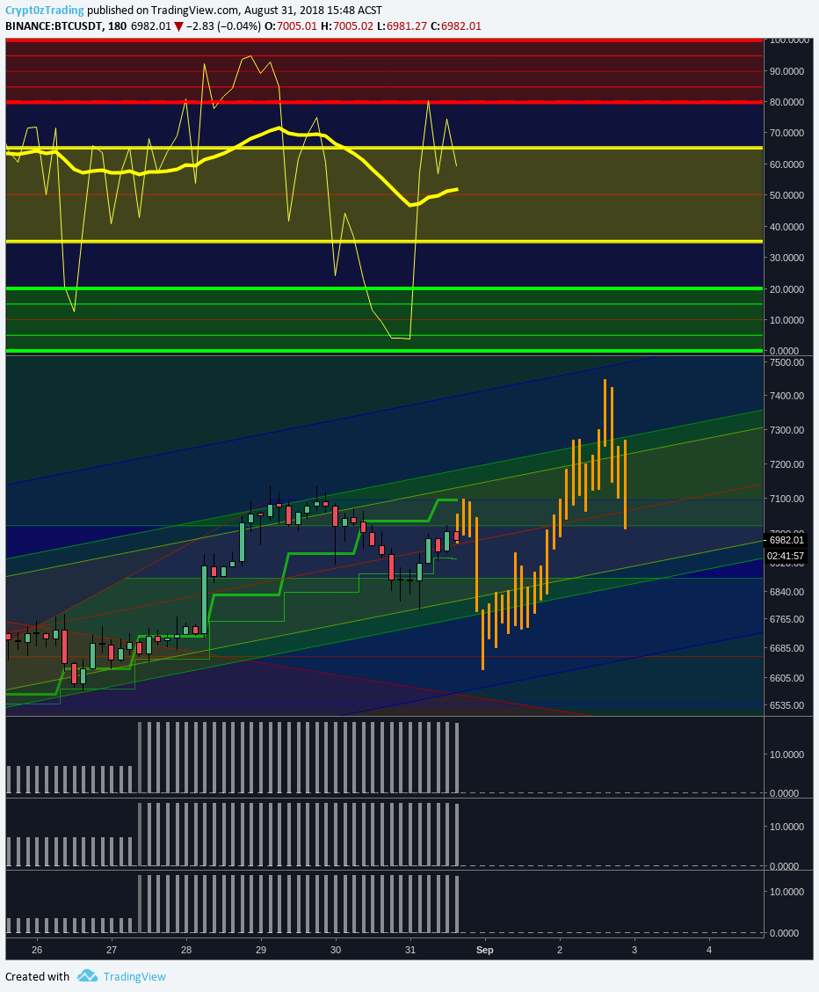Click the red down-arrow change indicator
The image size is (819, 992).
[x=179, y=26]
